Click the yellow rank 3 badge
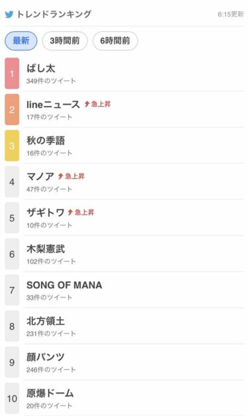249x416 pixels. coord(12,145)
